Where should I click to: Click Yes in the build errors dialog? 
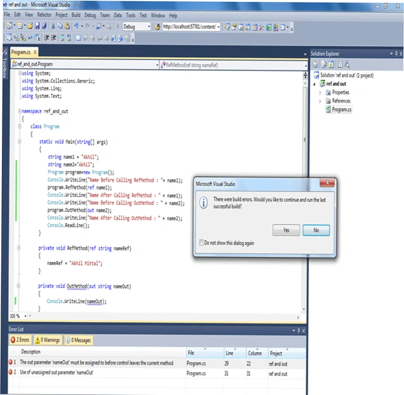(x=286, y=230)
